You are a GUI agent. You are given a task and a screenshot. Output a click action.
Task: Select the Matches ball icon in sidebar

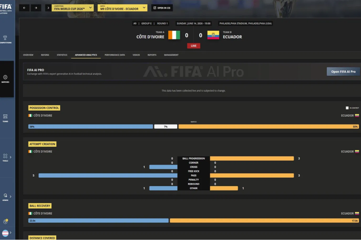click(x=5, y=77)
